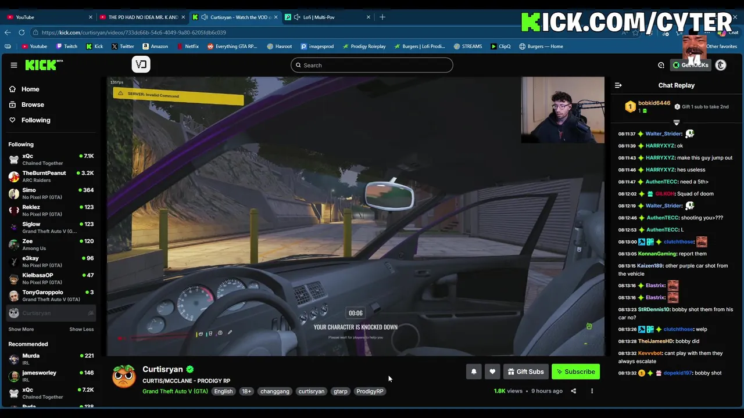Open Murda IRL recommended channel
The width and height of the screenshot is (744, 418).
[51, 359]
